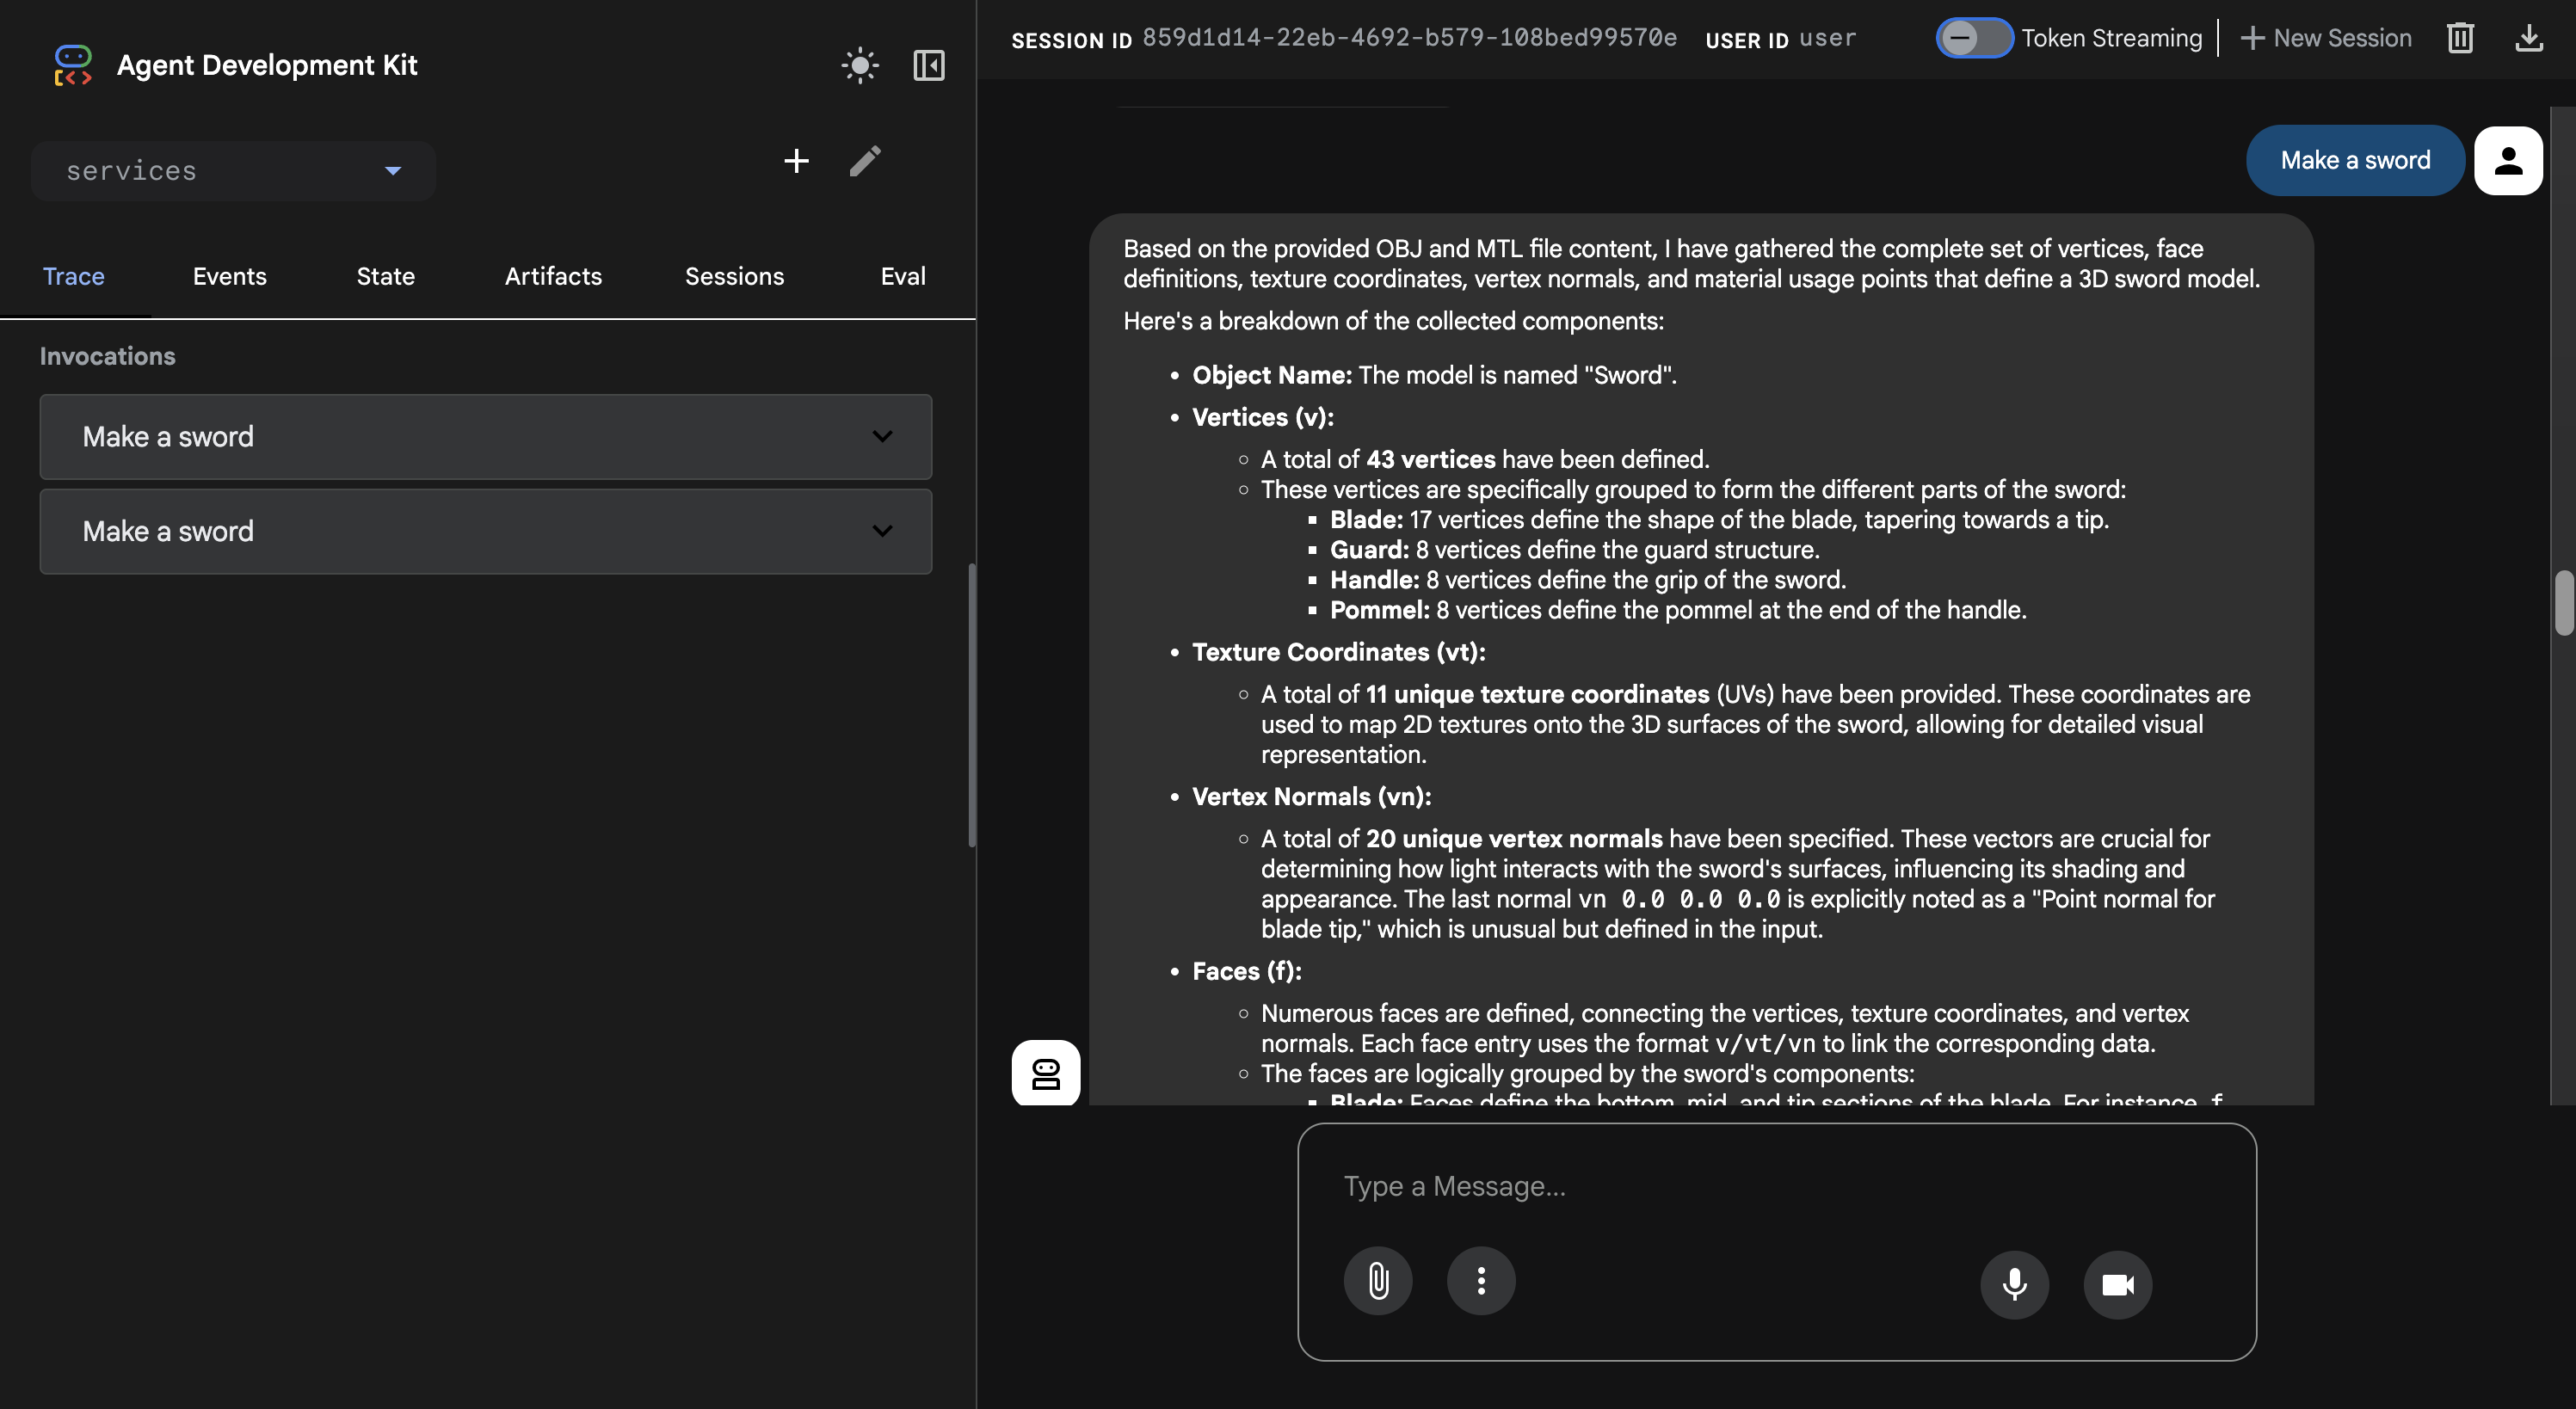
Task: Expand second Make a sword invocation
Action: tap(485, 531)
